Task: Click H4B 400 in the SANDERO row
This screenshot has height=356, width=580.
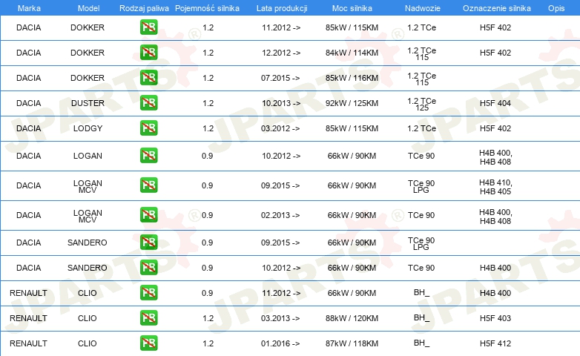Action: (495, 268)
